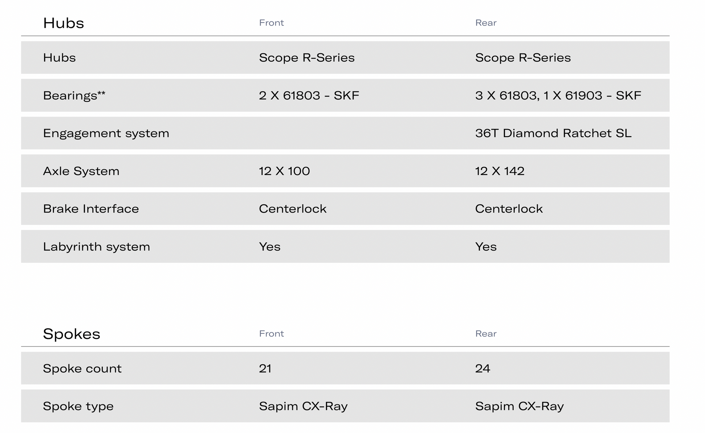
Task: Click the Hubs section heading
Action: coord(63,23)
